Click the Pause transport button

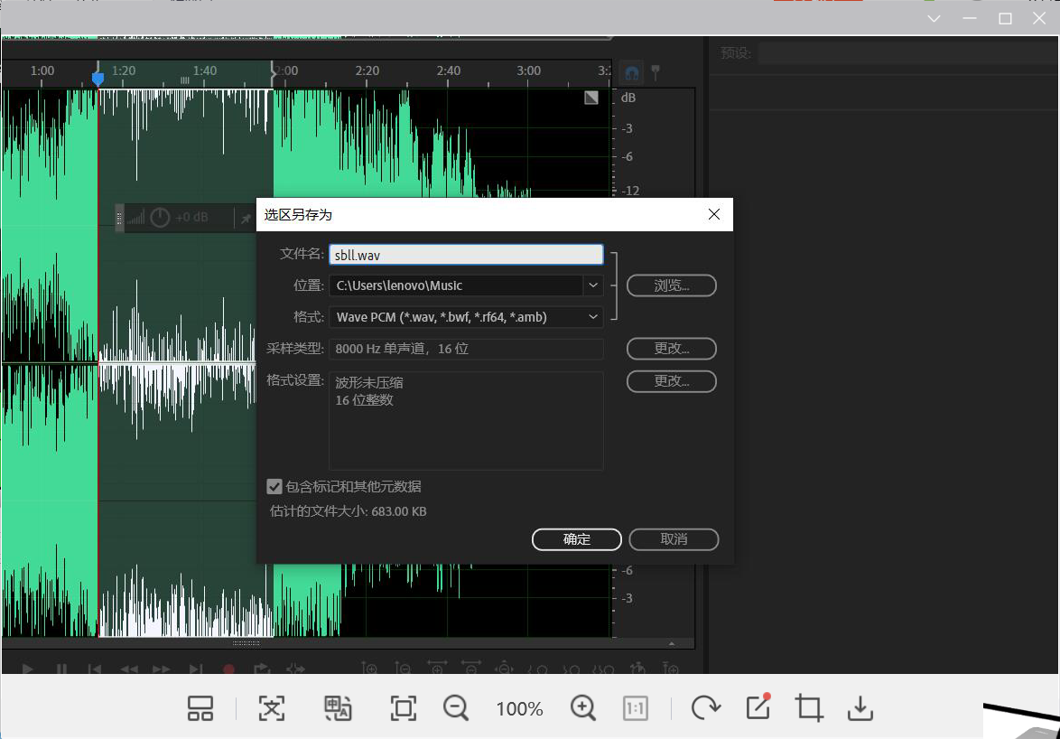pyautogui.click(x=61, y=669)
